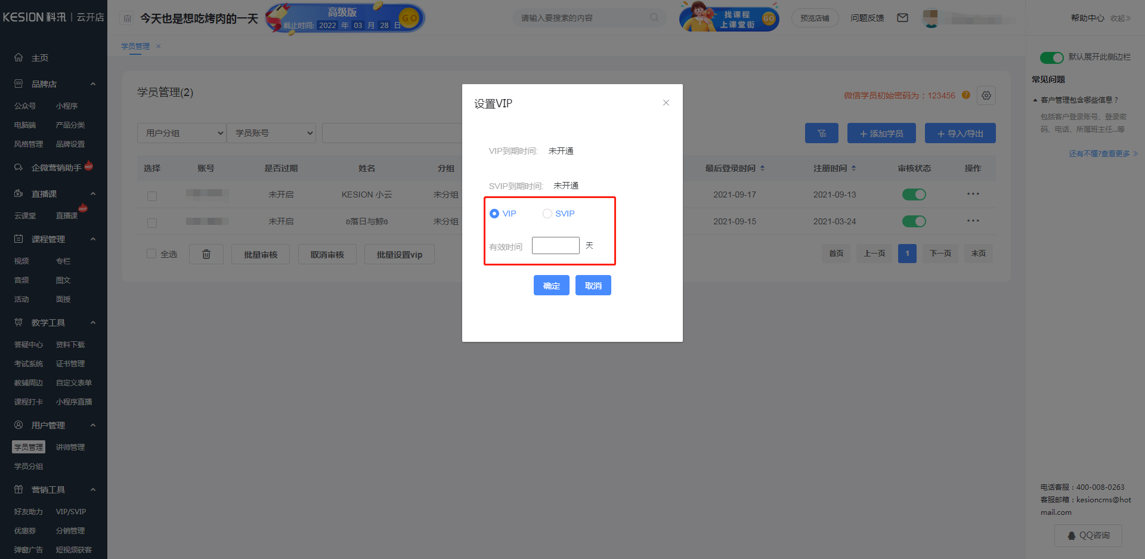Click the 企微营销助手 chat icon
Screen dimensions: 1145x559
coord(18,167)
